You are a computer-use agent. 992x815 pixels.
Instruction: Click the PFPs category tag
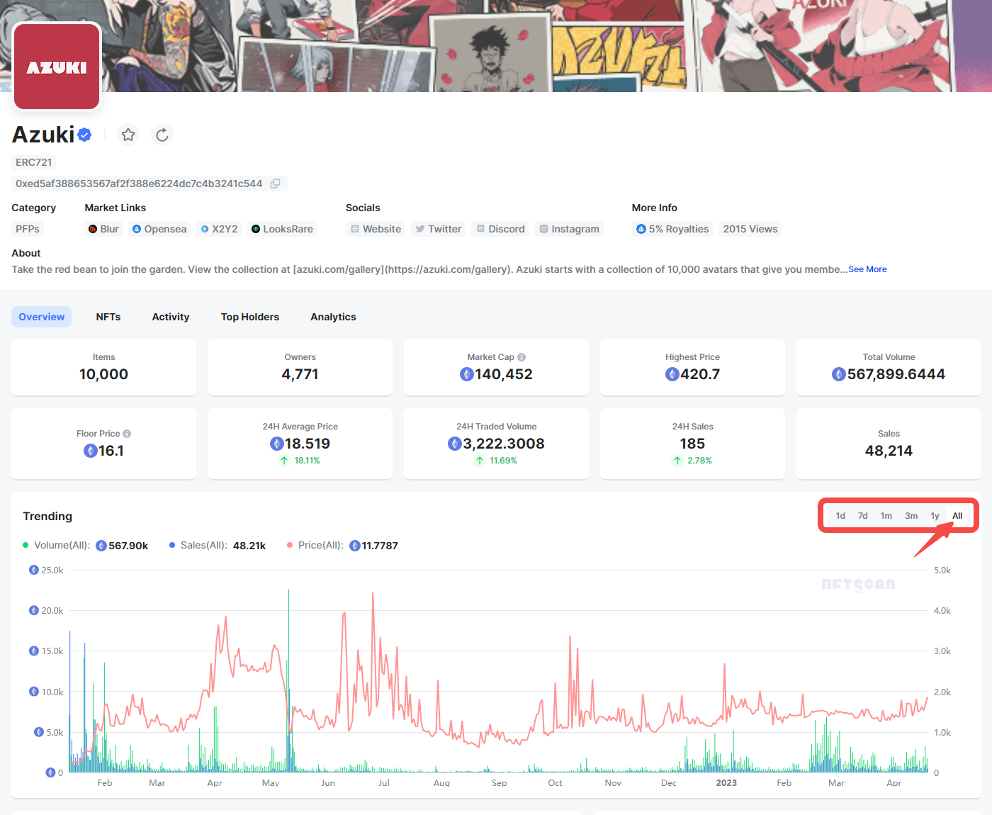pos(28,229)
